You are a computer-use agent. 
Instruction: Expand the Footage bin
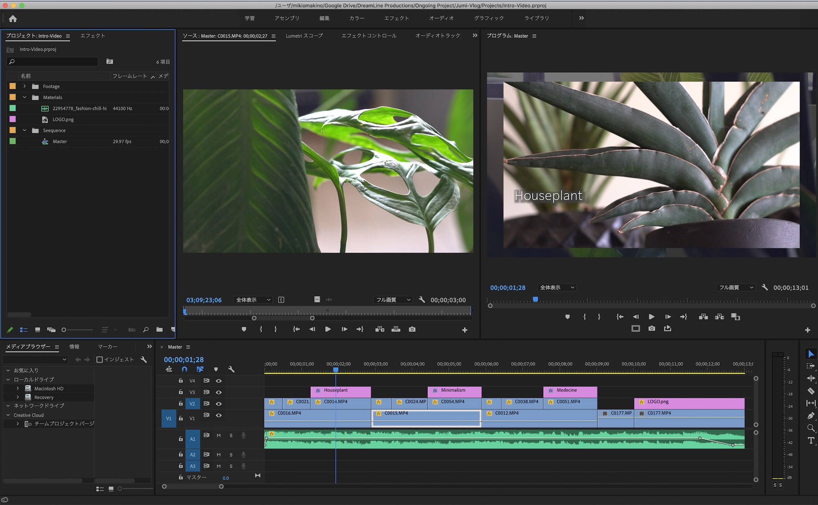point(25,86)
